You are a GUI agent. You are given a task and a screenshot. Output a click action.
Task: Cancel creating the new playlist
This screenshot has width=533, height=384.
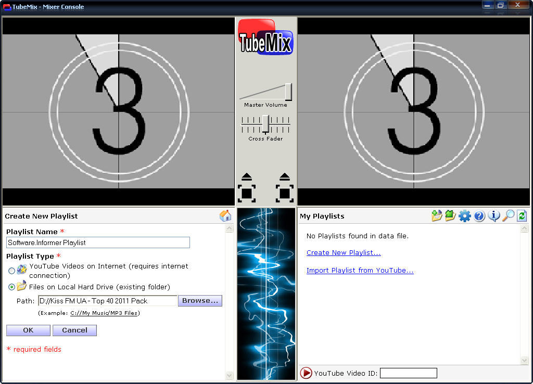[74, 330]
